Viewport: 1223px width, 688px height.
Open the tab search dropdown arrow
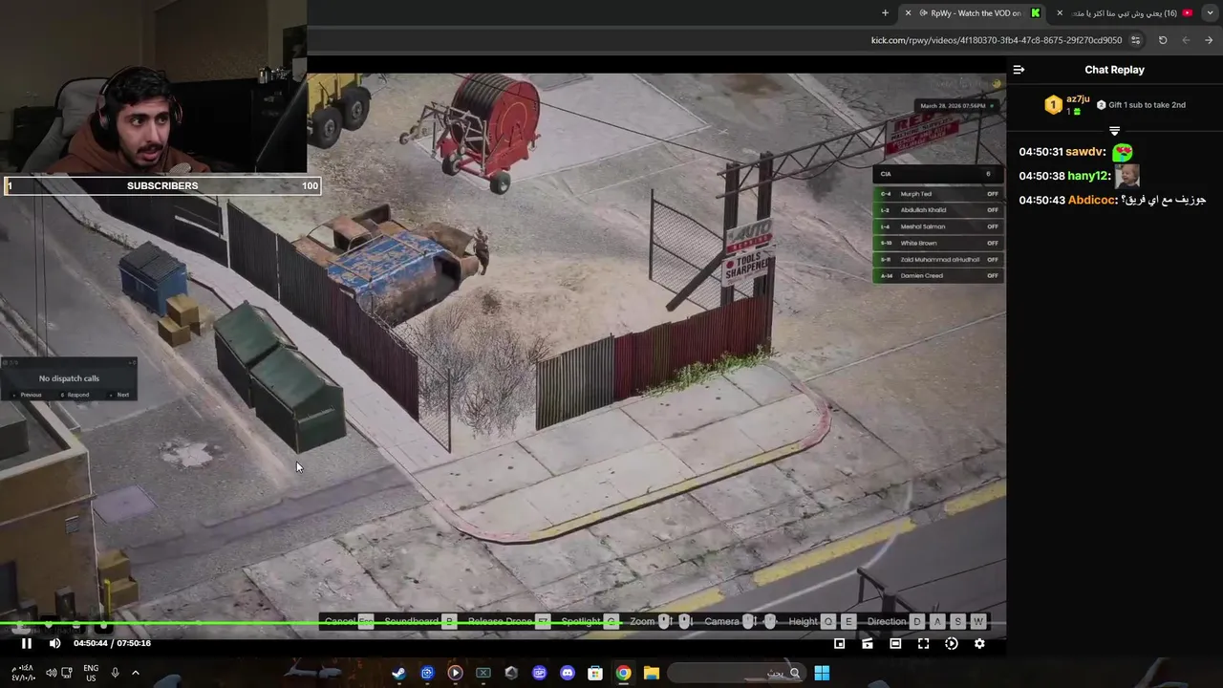pyautogui.click(x=1210, y=13)
